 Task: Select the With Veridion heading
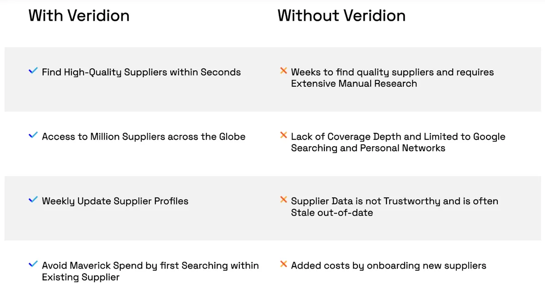pos(79,15)
